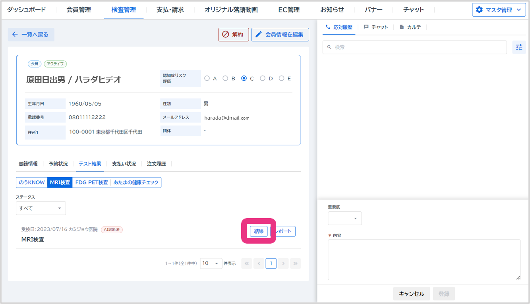Go to next page arrow in pagination
530x304 pixels.
[283, 263]
